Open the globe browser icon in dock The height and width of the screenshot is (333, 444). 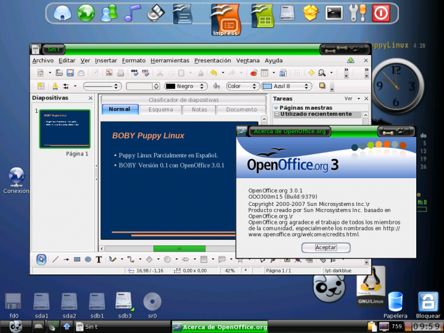(x=86, y=13)
